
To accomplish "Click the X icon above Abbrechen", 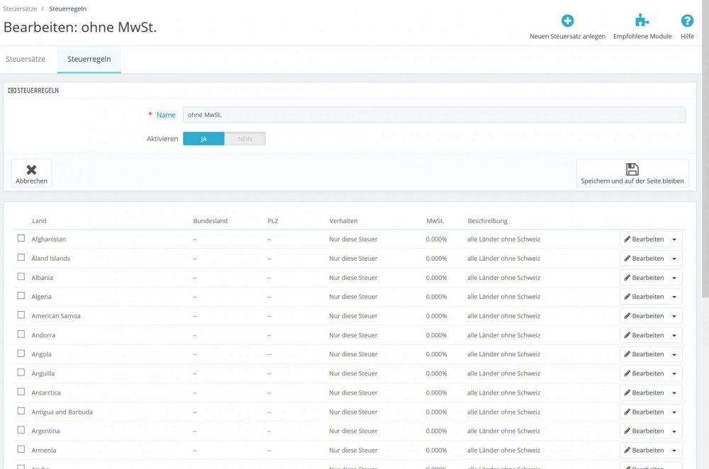I will [30, 169].
